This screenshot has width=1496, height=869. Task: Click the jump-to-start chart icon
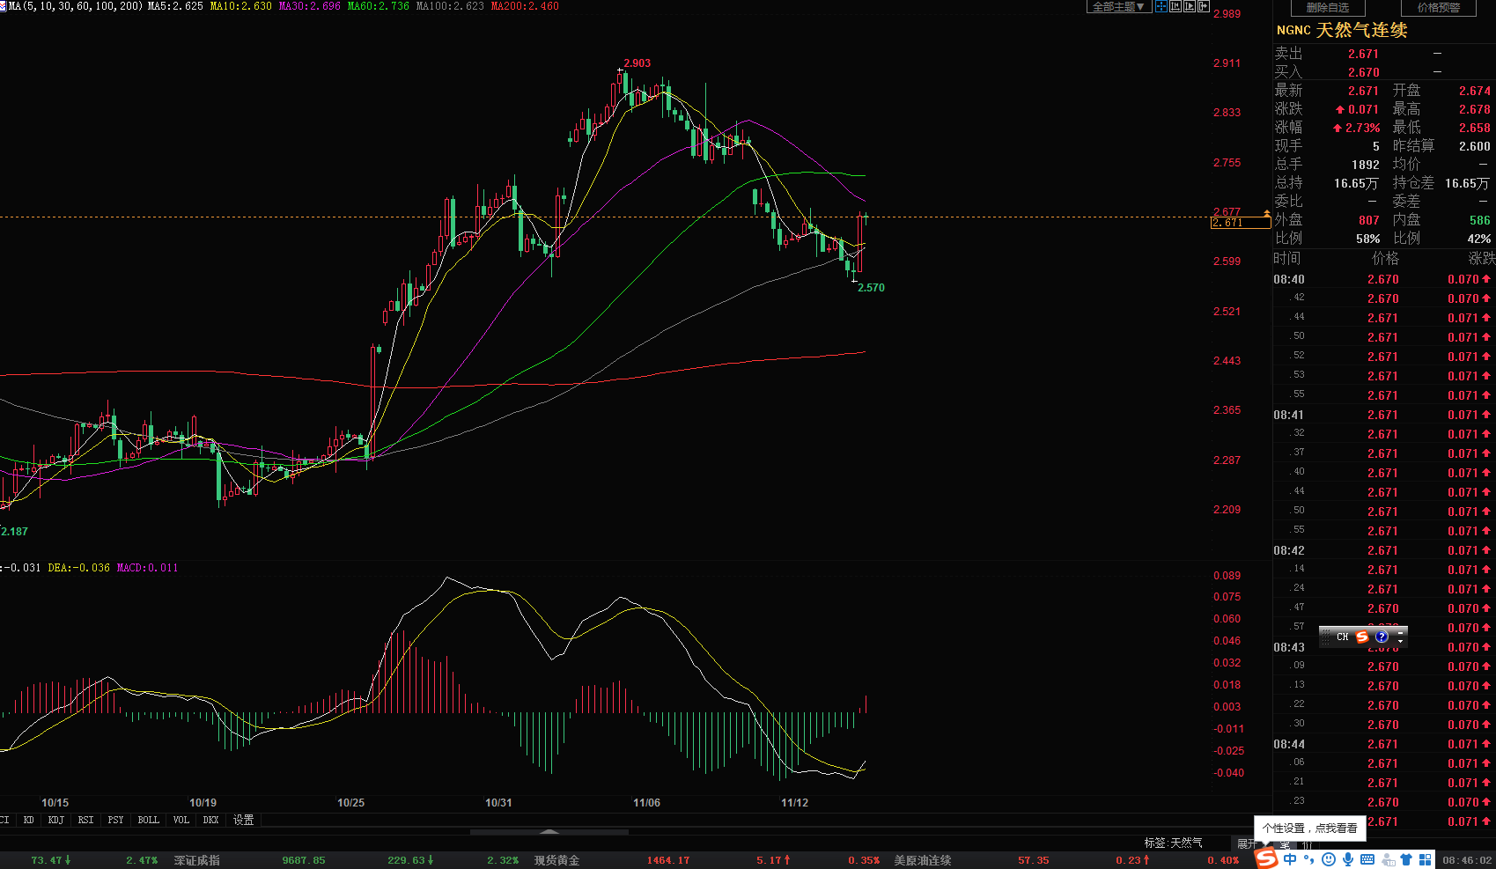click(x=1175, y=6)
